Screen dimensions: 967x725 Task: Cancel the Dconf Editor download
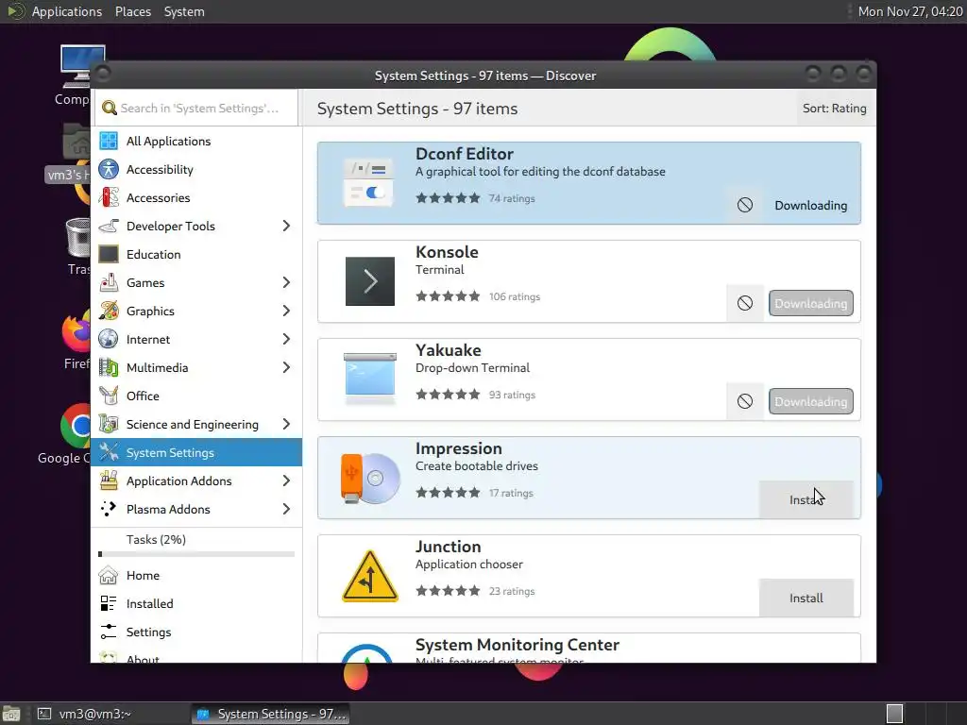pos(745,205)
